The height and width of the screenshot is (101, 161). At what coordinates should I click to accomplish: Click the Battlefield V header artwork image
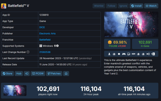tap(129, 24)
